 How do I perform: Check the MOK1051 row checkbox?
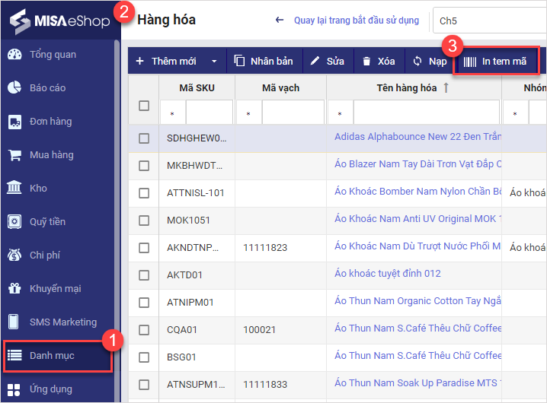click(x=144, y=221)
